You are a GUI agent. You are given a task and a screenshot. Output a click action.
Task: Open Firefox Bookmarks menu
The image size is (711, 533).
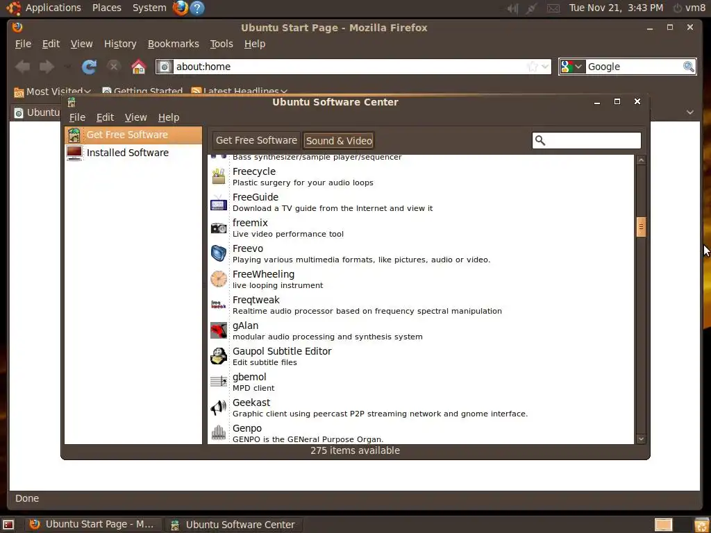[x=173, y=44]
